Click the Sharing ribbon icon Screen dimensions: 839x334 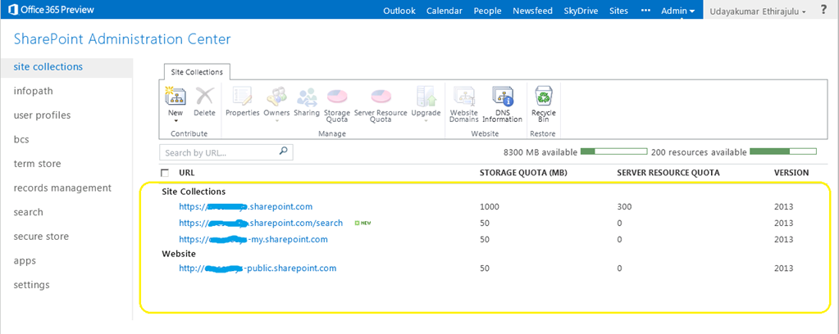point(307,97)
